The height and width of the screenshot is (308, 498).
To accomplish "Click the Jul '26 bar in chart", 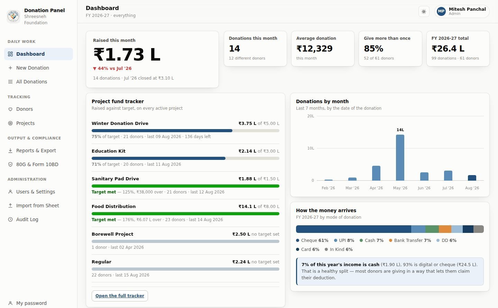I will [x=448, y=176].
